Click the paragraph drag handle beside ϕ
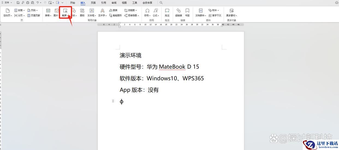 point(113,101)
